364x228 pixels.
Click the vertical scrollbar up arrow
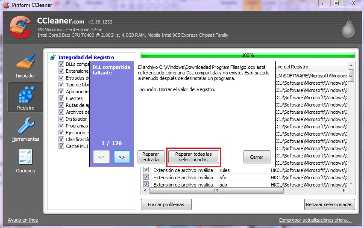351,65
